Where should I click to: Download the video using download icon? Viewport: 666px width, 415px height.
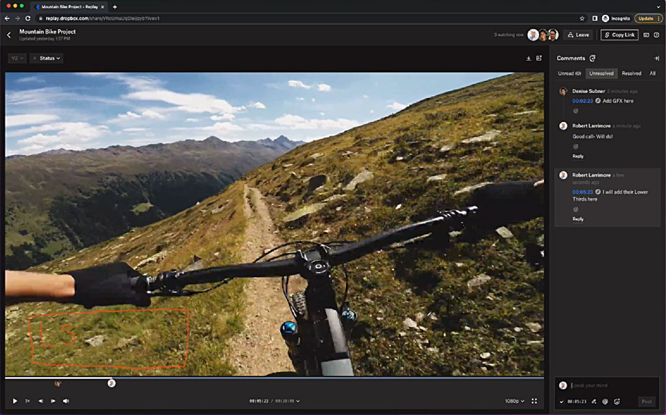(529, 58)
